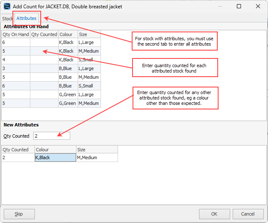
Task: Select Colour cell G,Green in L,Large row
Action: tap(68, 95)
